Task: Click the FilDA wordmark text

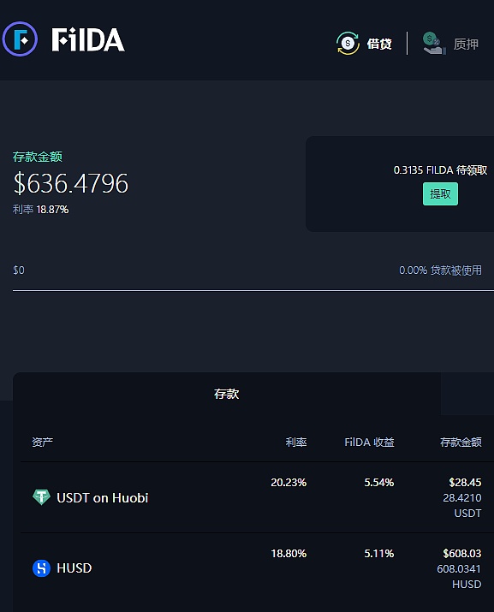Action: 88,40
